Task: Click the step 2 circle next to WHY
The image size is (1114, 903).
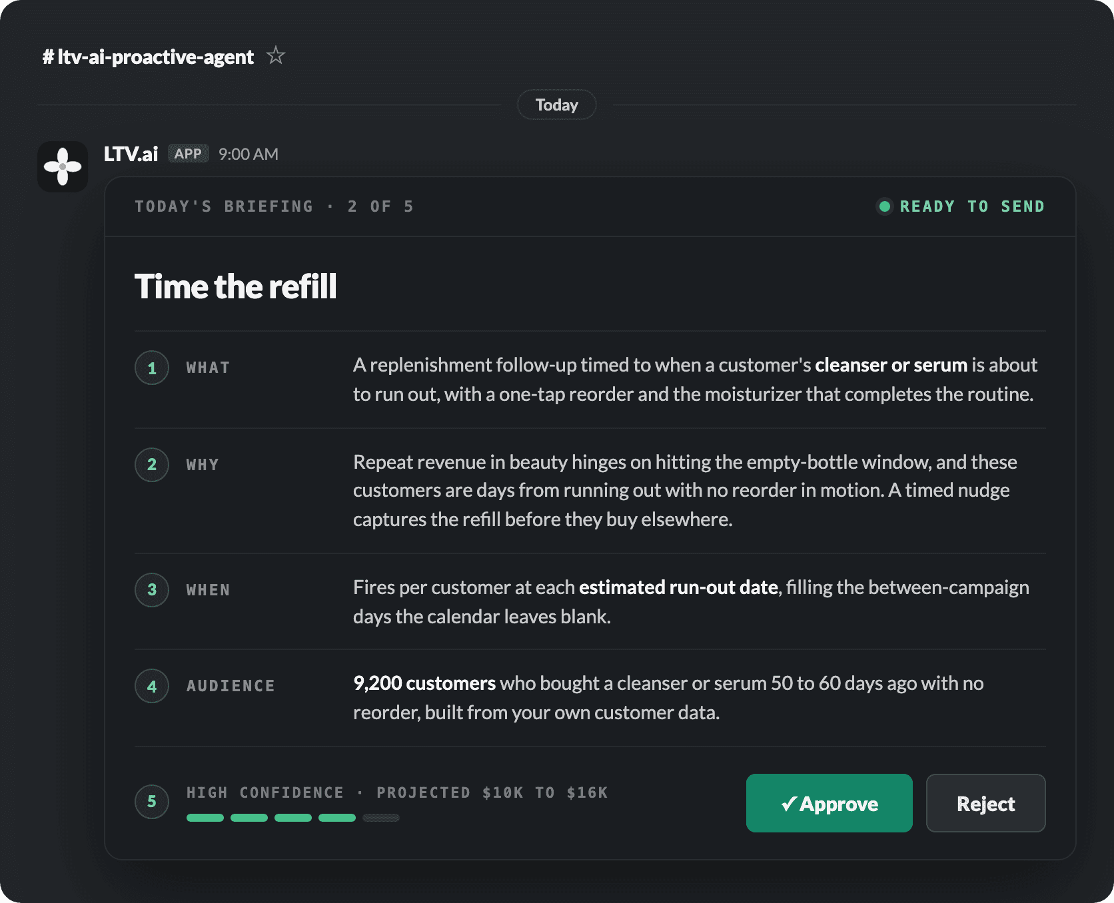Action: [x=152, y=465]
